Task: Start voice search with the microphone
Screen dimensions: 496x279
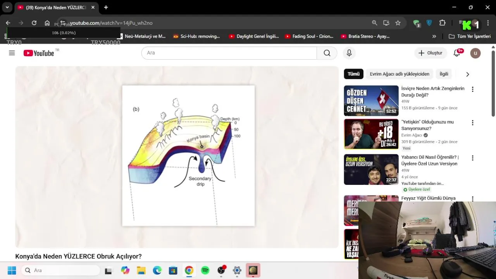Action: pyautogui.click(x=349, y=53)
